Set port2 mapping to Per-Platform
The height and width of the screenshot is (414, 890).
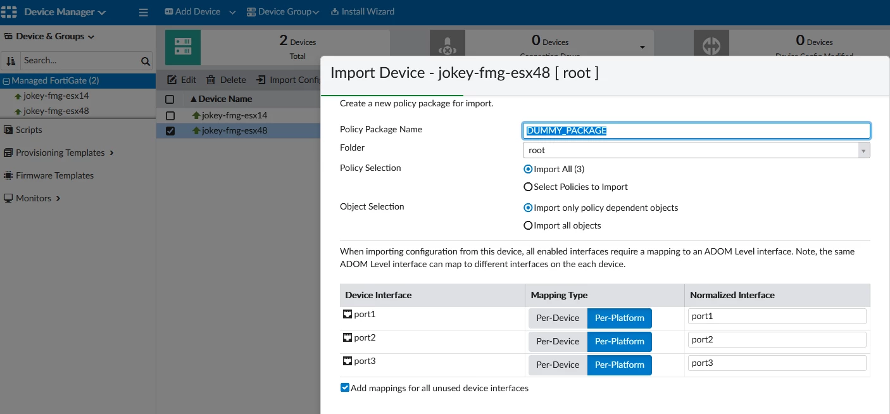619,341
